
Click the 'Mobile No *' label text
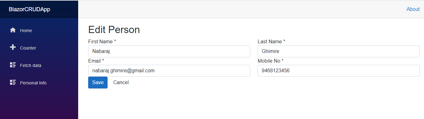click(x=270, y=61)
